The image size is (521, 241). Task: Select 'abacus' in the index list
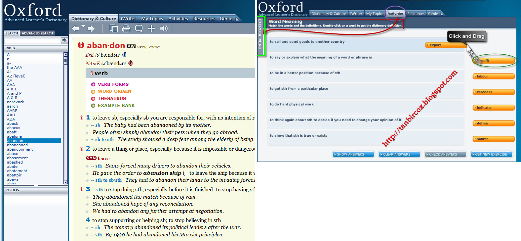14,128
